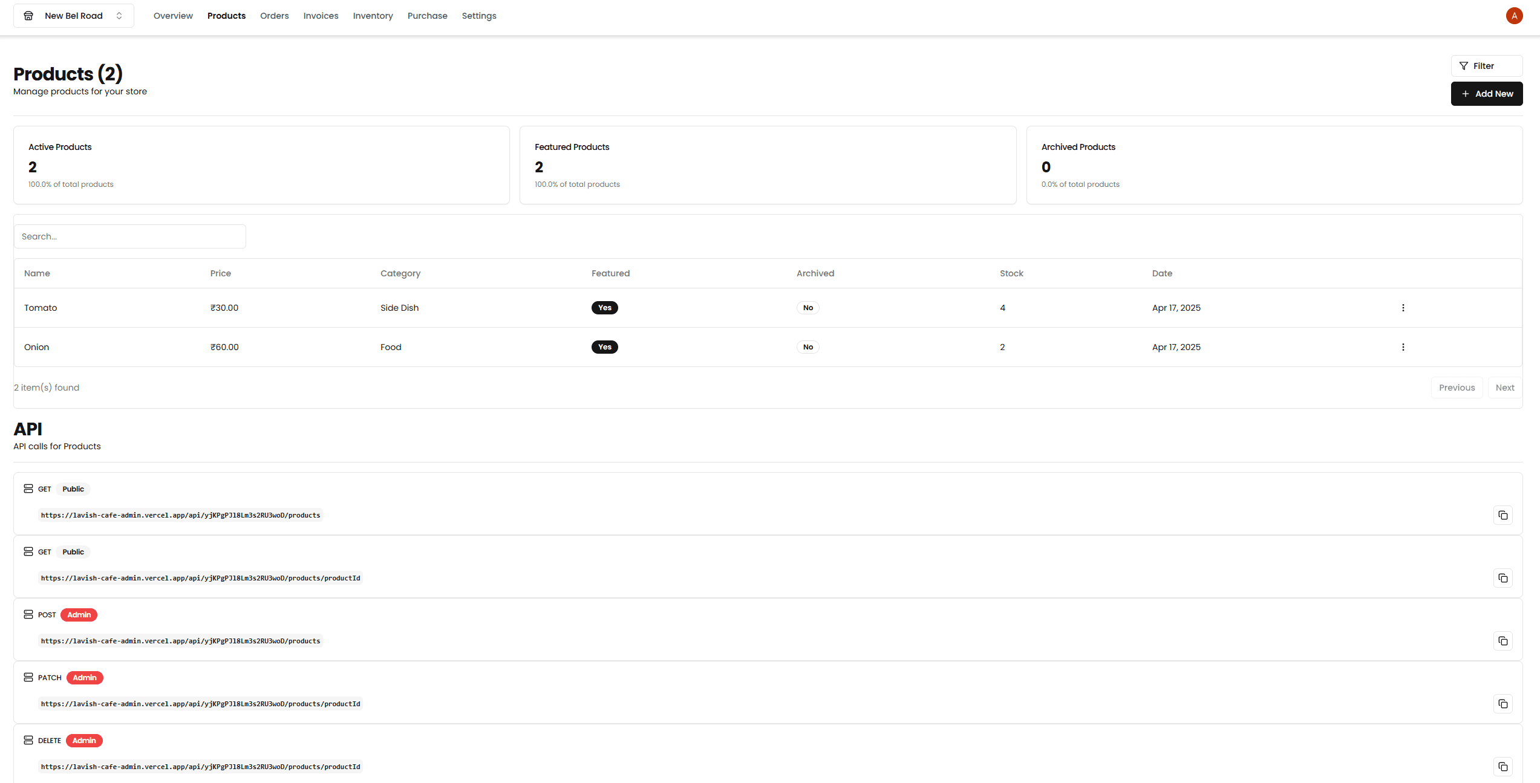Viewport: 1540px width, 783px height.
Task: Click the Add New product button
Action: [1486, 94]
